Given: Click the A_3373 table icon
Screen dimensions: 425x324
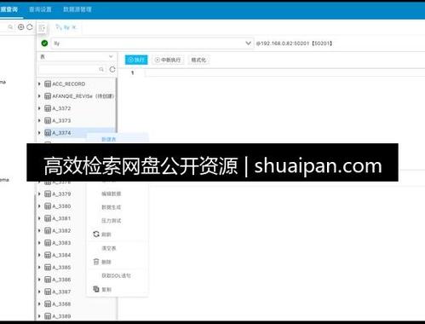Looking at the screenshot, I should tap(48, 120).
